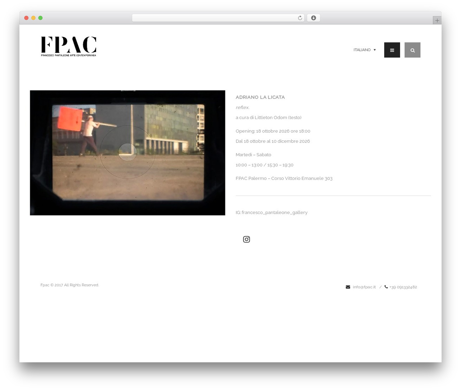Screen dimensions: 461x390
Task: Click Dal 18 ottobre al 10 dicembre
Action: (x=273, y=141)
